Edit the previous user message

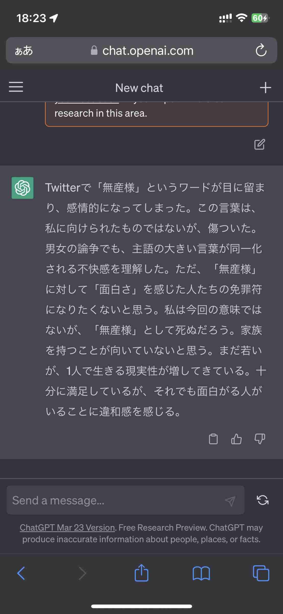coord(260,144)
